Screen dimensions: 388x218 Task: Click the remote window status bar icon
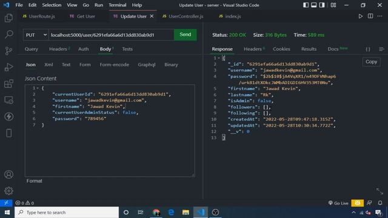(x=6, y=203)
